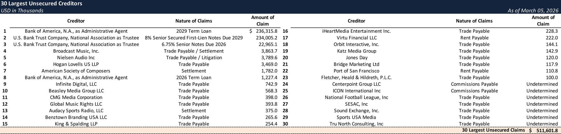Screen dimensions: 561x134
Task: Select the amount '110.8'
Action: tap(552, 71)
